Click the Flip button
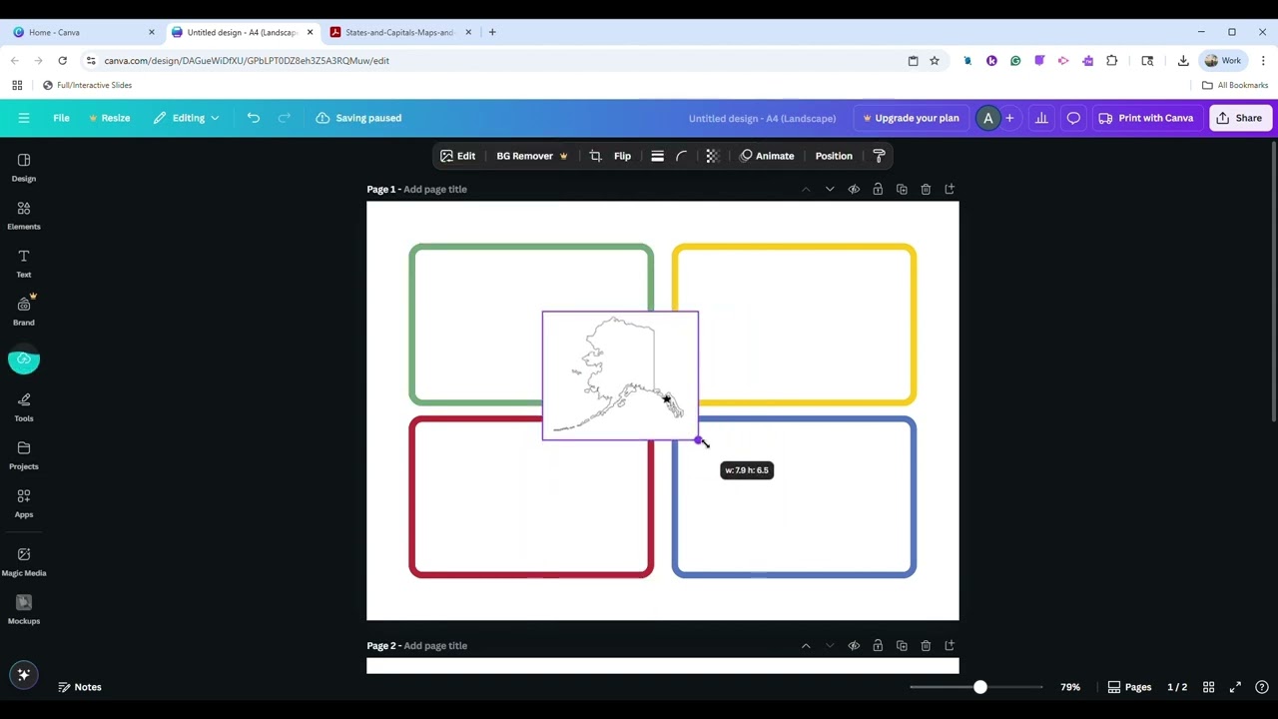The image size is (1278, 719). pyautogui.click(x=622, y=156)
